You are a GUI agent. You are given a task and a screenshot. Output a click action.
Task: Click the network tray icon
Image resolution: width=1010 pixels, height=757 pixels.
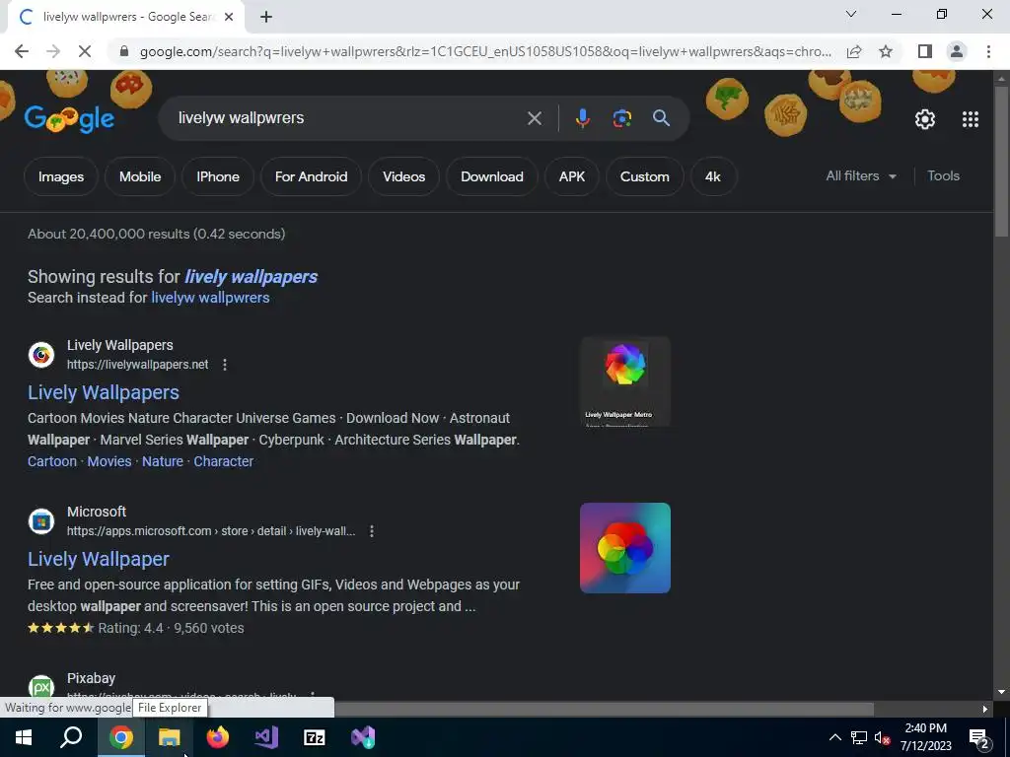tap(859, 737)
